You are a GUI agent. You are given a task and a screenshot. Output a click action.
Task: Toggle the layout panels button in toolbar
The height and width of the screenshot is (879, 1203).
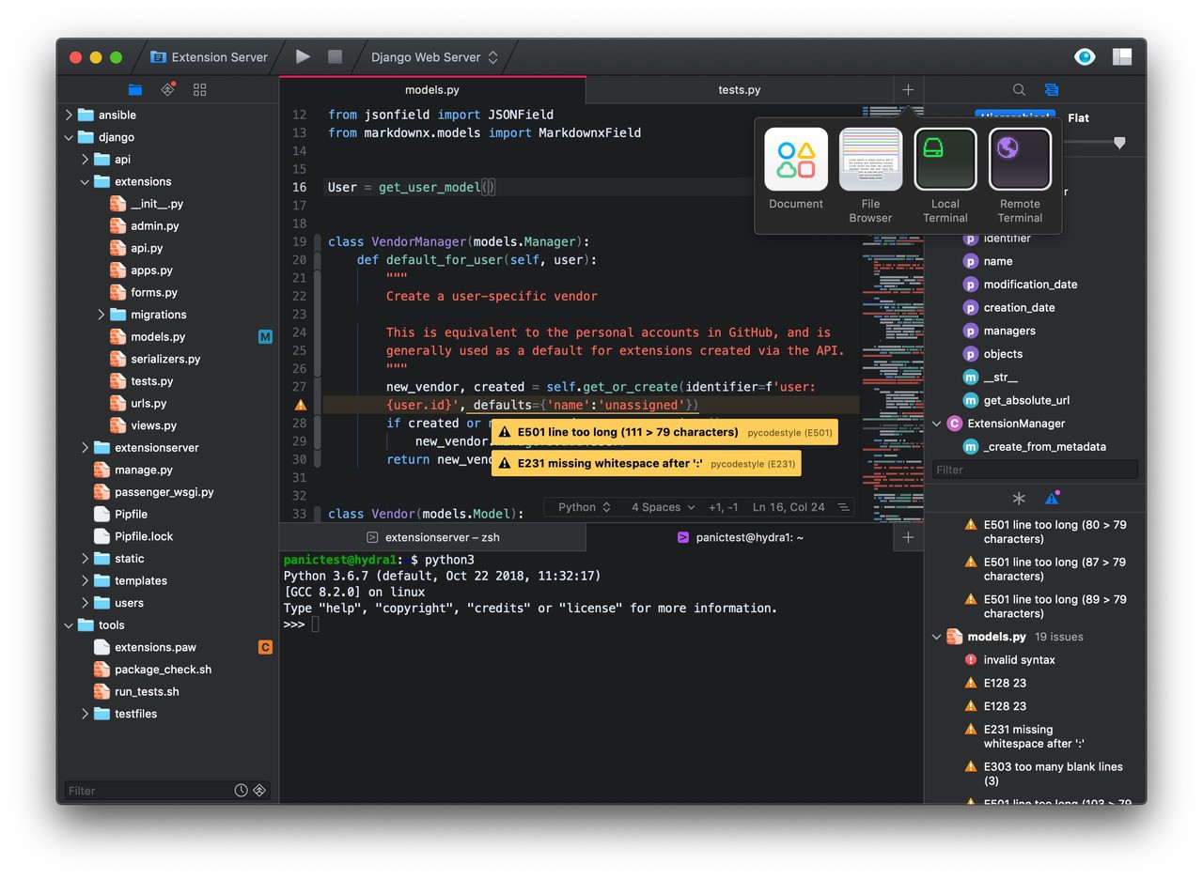(x=1122, y=56)
